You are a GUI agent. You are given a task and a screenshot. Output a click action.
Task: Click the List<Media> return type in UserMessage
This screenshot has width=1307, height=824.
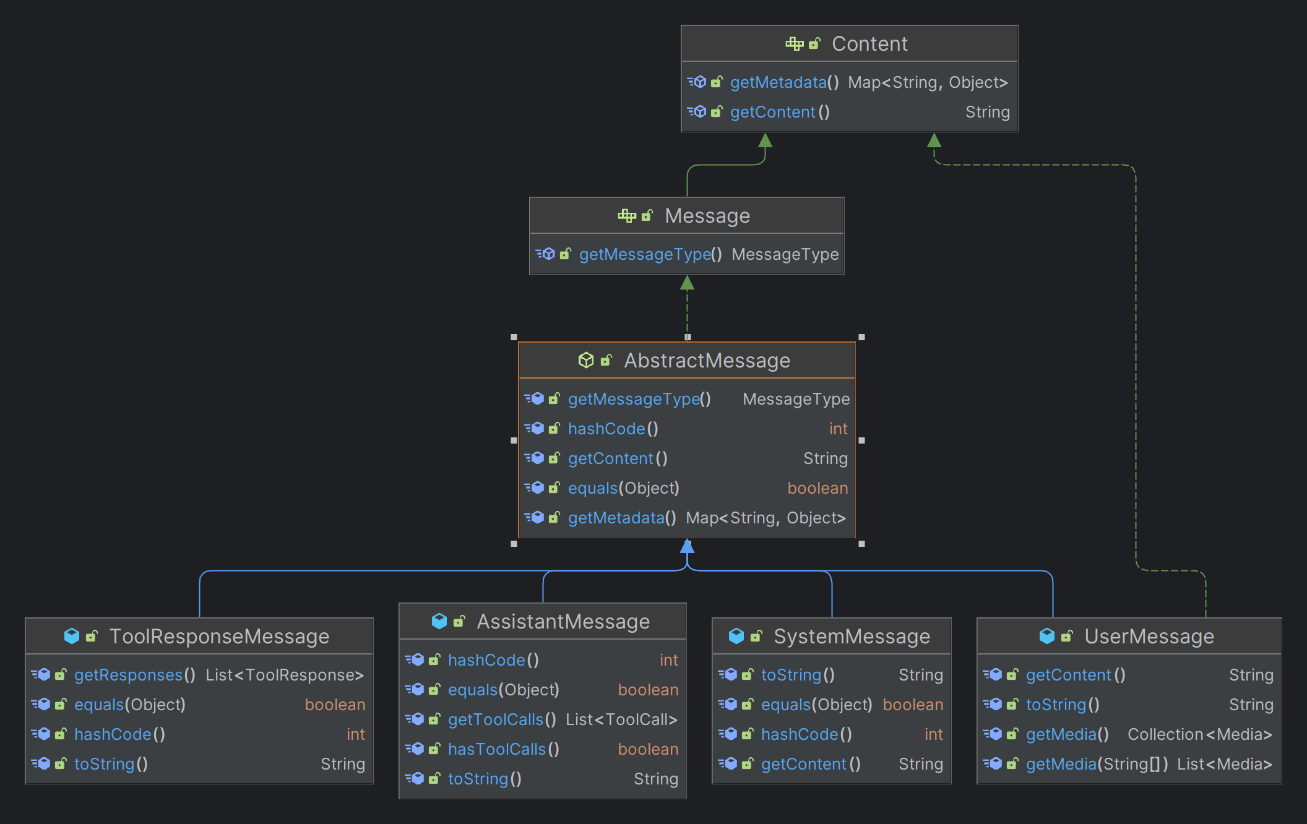(x=1225, y=764)
